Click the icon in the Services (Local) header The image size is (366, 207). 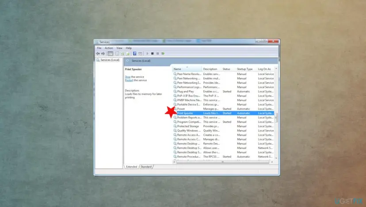[127, 61]
